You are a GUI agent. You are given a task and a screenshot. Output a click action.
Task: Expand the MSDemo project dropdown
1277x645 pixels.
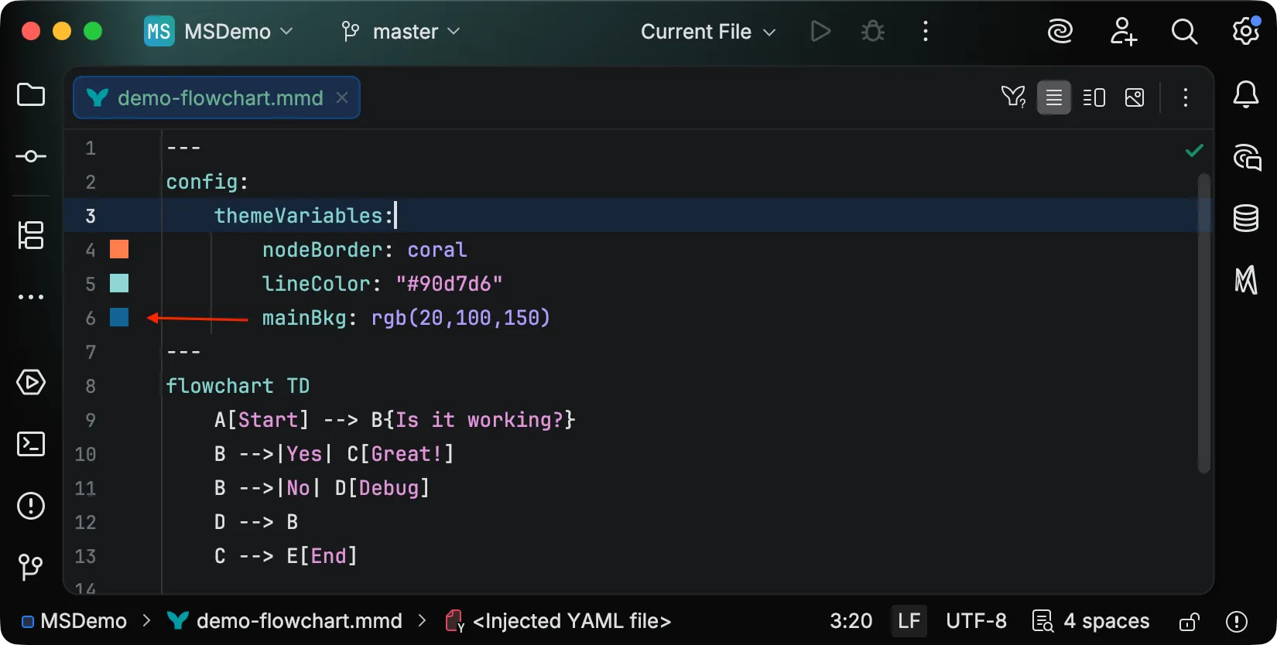[x=219, y=32]
